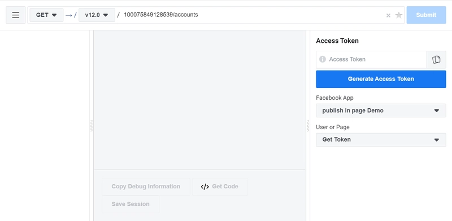Screen dimensions: 452x221
Task: Click the access token info icon
Action: click(323, 59)
